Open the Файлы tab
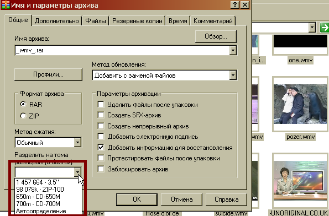Viewport: 329px width, 216px height. [x=96, y=21]
